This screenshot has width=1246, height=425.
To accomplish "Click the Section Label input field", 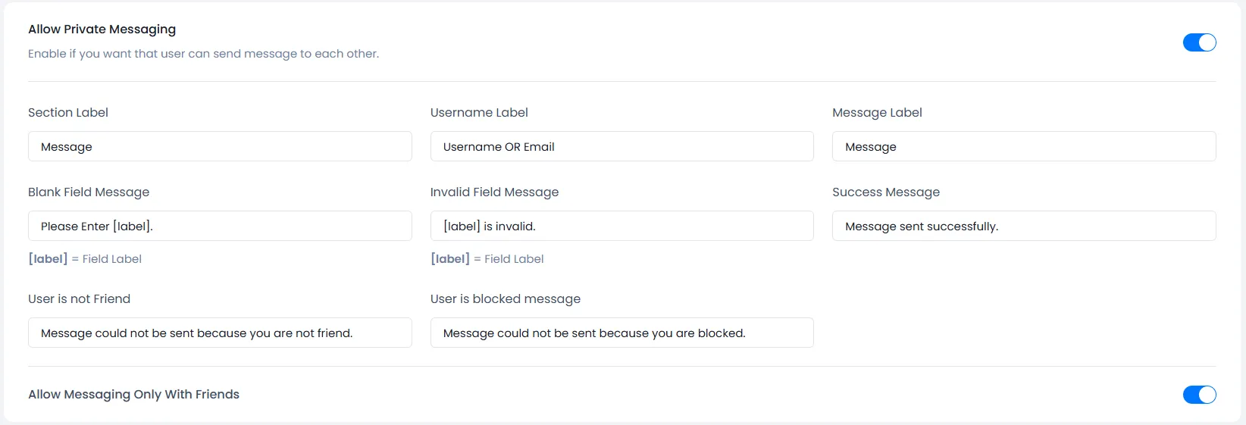I will [220, 146].
